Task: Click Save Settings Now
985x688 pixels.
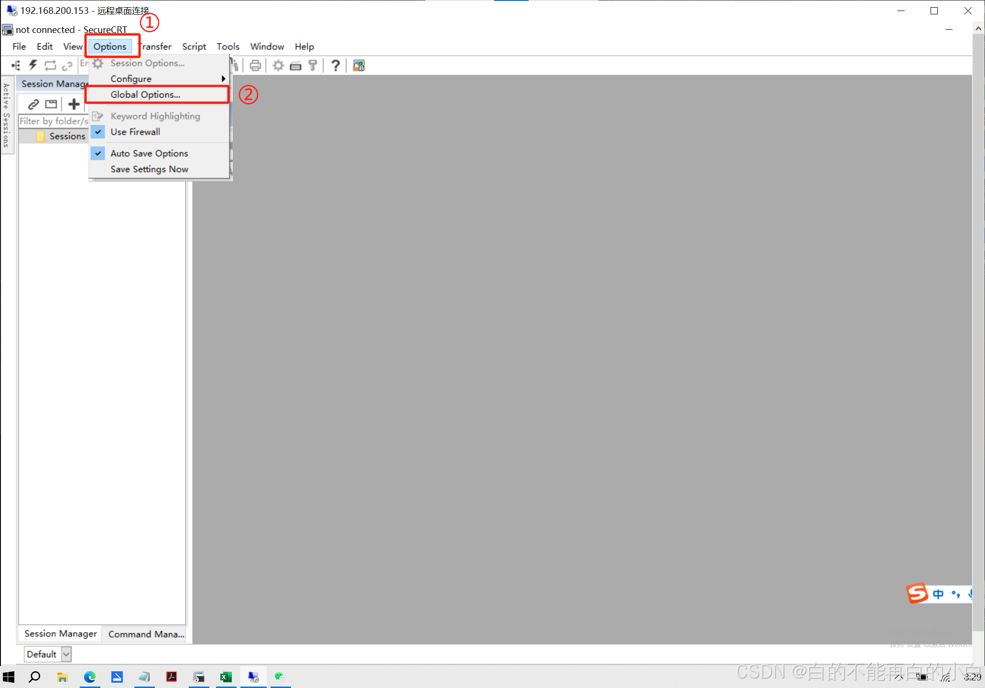Action: click(149, 169)
